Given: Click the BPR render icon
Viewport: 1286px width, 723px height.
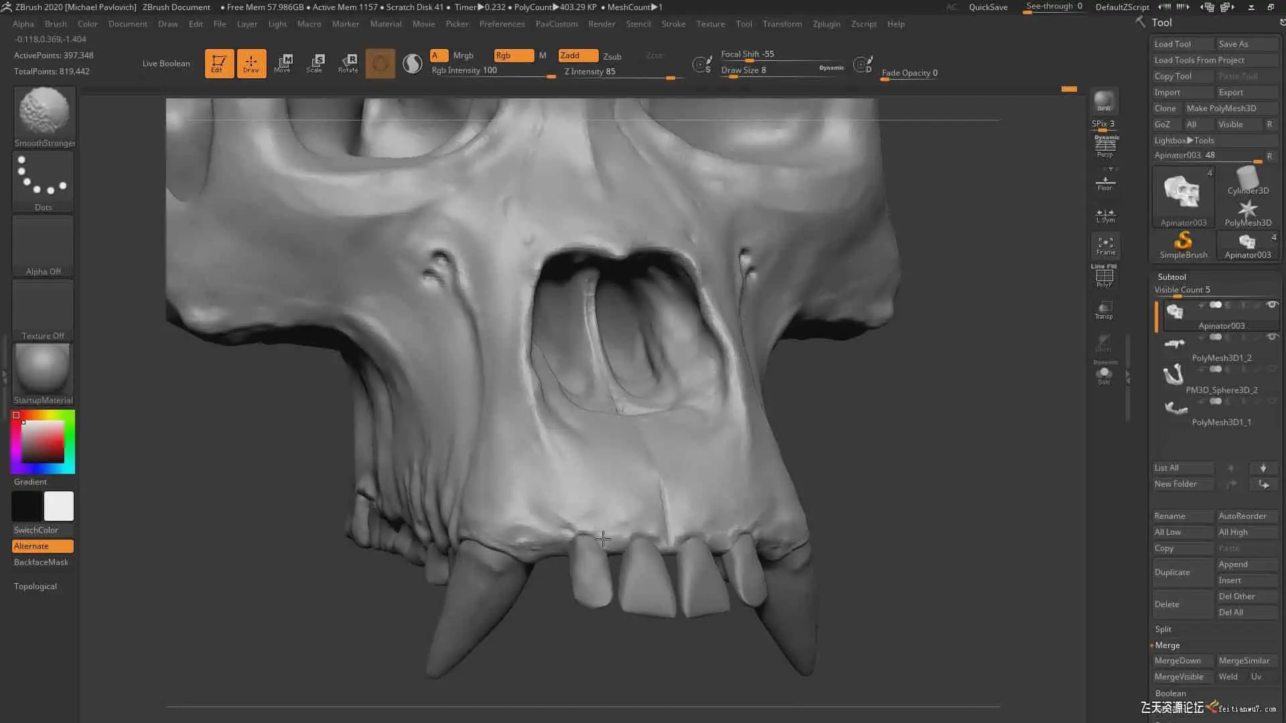Looking at the screenshot, I should (1104, 102).
